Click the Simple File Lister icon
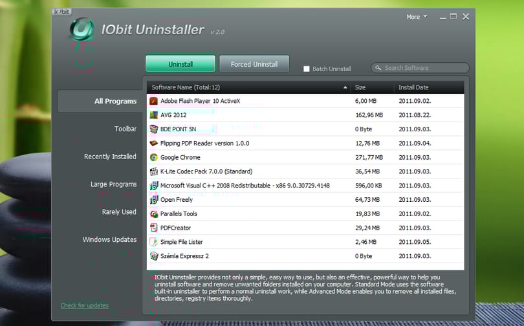This screenshot has height=326, width=524. pos(154,242)
